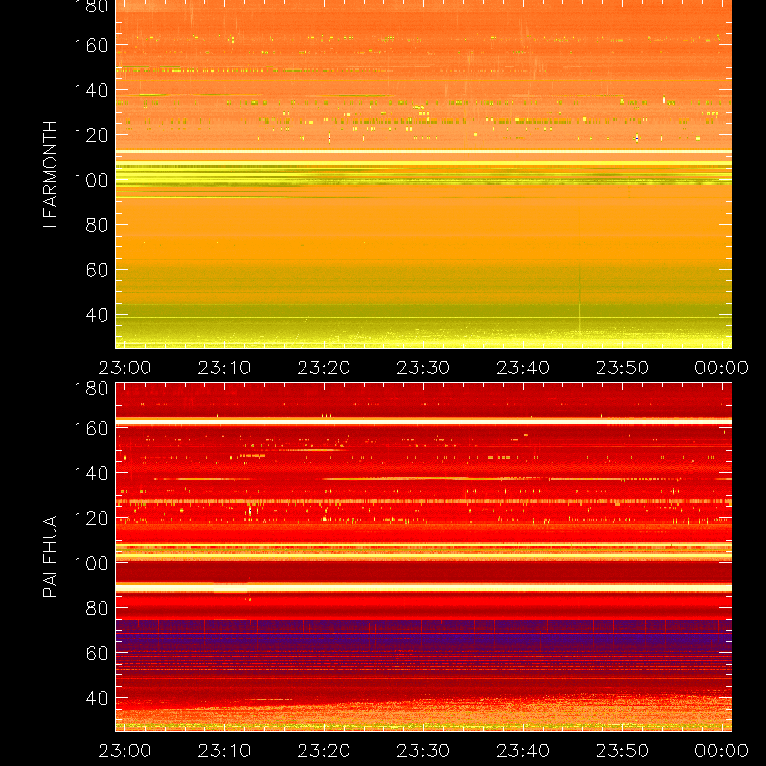Select the 40 tick label on Learmonth plot
Screen dimensions: 766x766
point(97,315)
